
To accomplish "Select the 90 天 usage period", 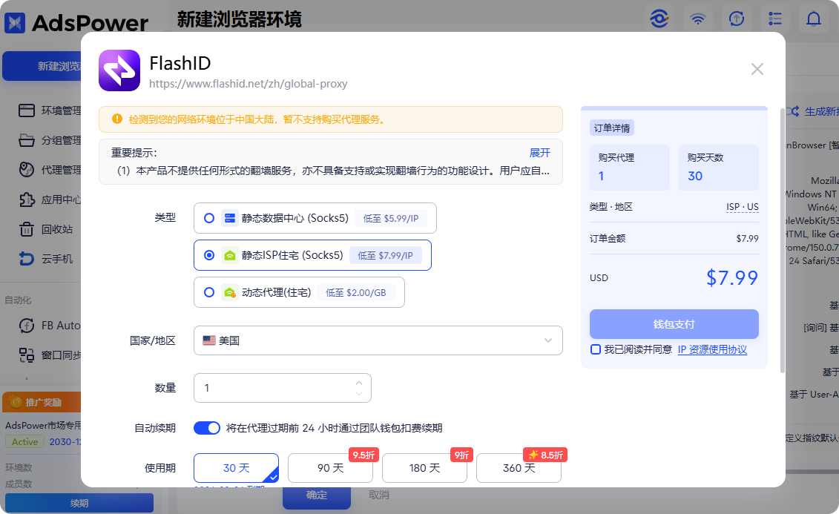I will click(330, 468).
